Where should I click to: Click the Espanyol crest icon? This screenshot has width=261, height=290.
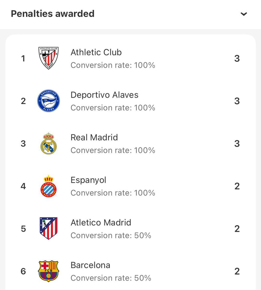pos(49,186)
